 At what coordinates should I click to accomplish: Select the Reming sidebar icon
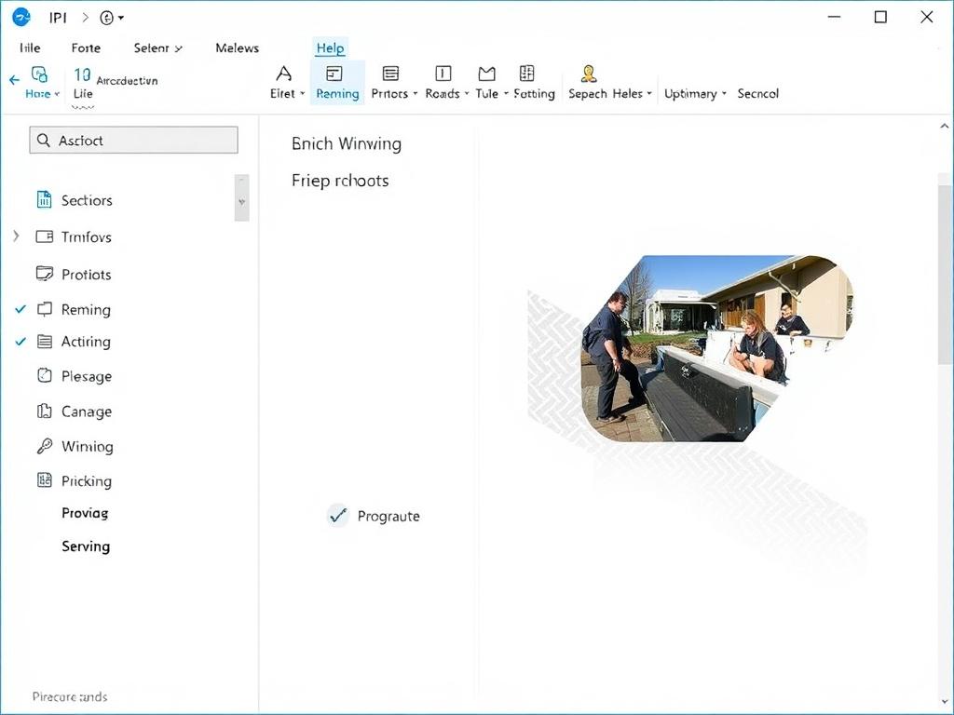(x=45, y=309)
